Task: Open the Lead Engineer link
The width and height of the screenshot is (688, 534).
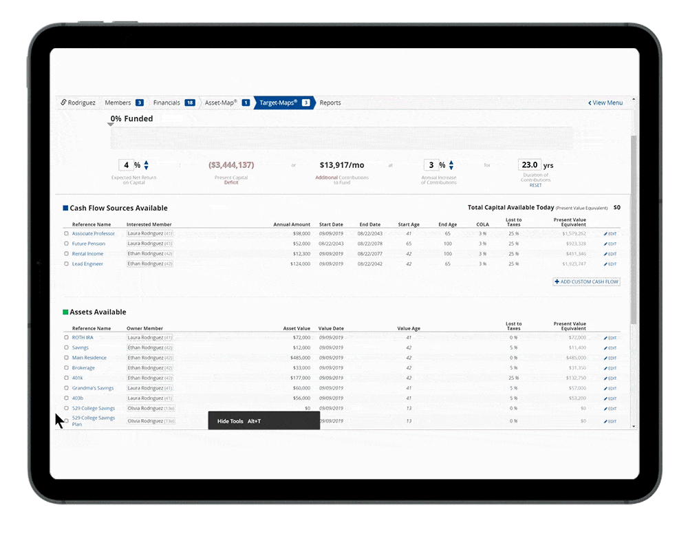Action: 87,264
